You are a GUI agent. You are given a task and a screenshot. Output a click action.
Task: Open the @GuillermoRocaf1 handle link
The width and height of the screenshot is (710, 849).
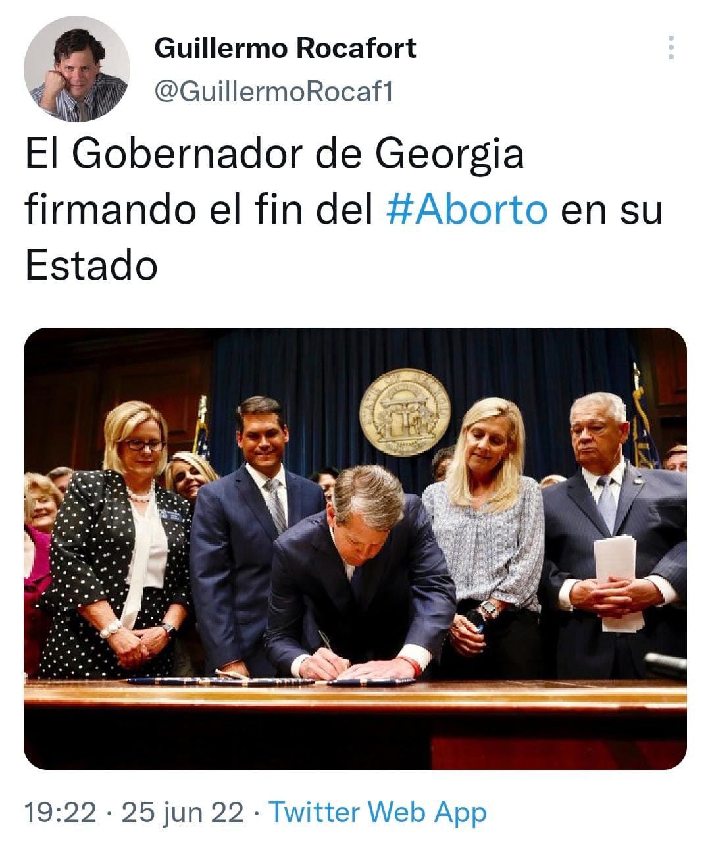tap(273, 92)
